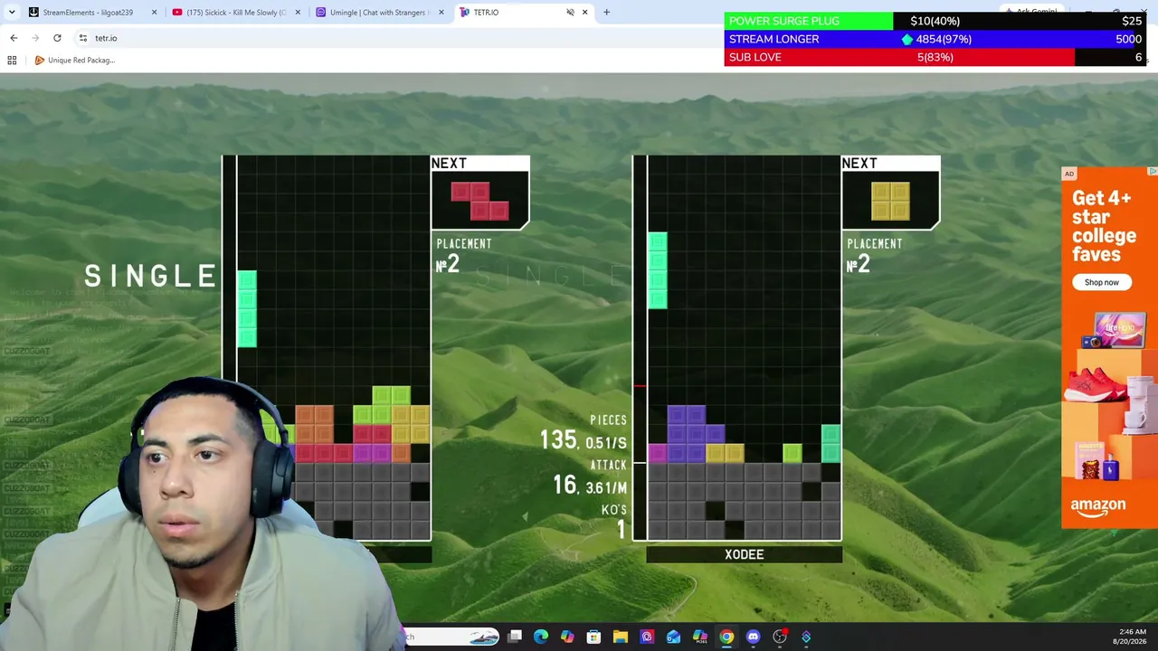Click the AD badge on the Amazon banner
Viewport: 1158px width, 651px height.
[x=1069, y=174]
